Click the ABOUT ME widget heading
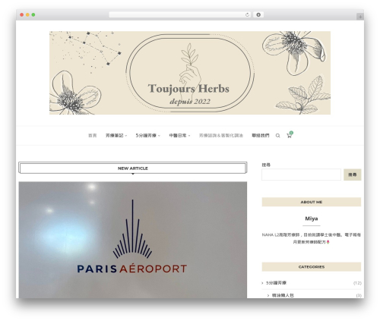The width and height of the screenshot is (380, 321). 312,202
